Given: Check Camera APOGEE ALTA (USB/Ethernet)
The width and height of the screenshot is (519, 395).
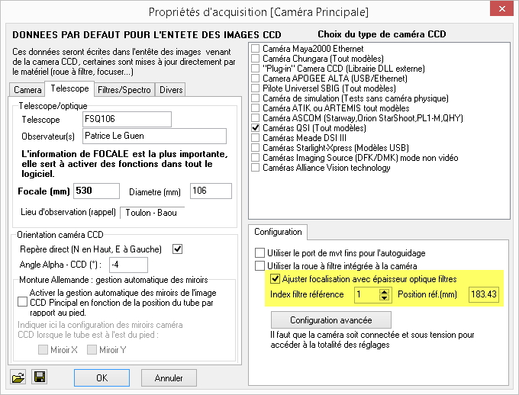Looking at the screenshot, I should [x=255, y=79].
